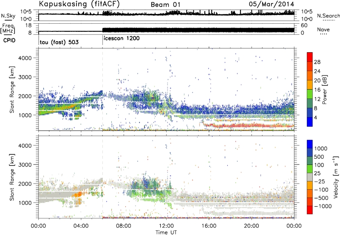Click the N.Sky axis label
Image resolution: width=340 pixels, height=235 pixels.
pos(8,16)
